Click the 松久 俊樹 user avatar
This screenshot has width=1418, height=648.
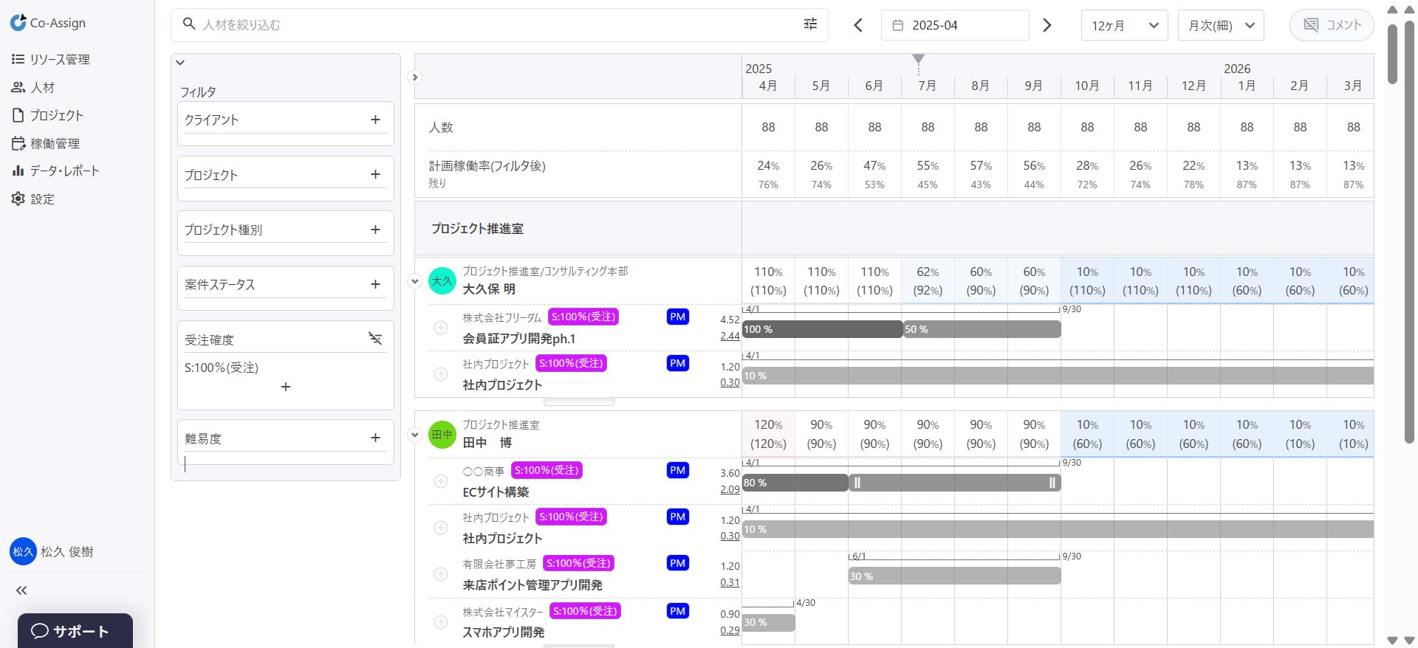coord(23,551)
